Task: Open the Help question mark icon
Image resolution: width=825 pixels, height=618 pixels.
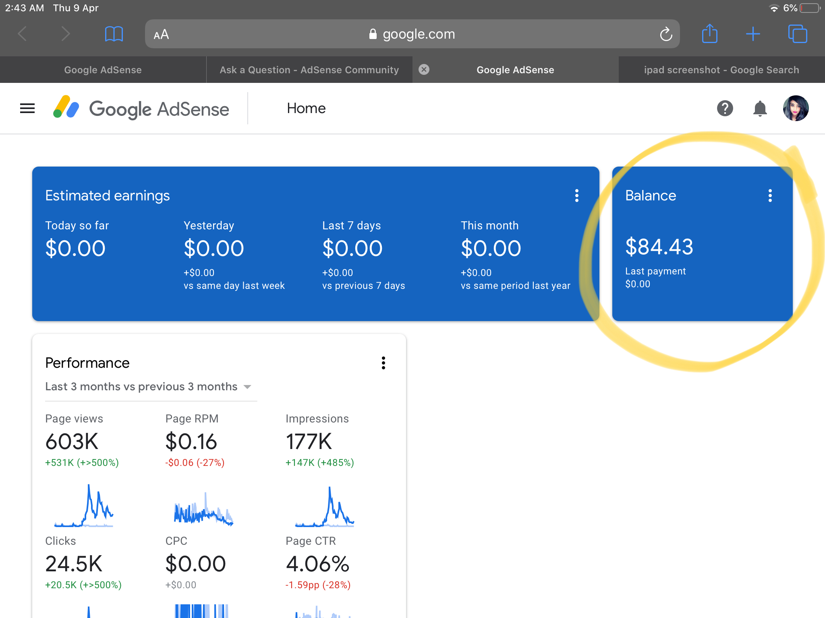Action: (725, 108)
